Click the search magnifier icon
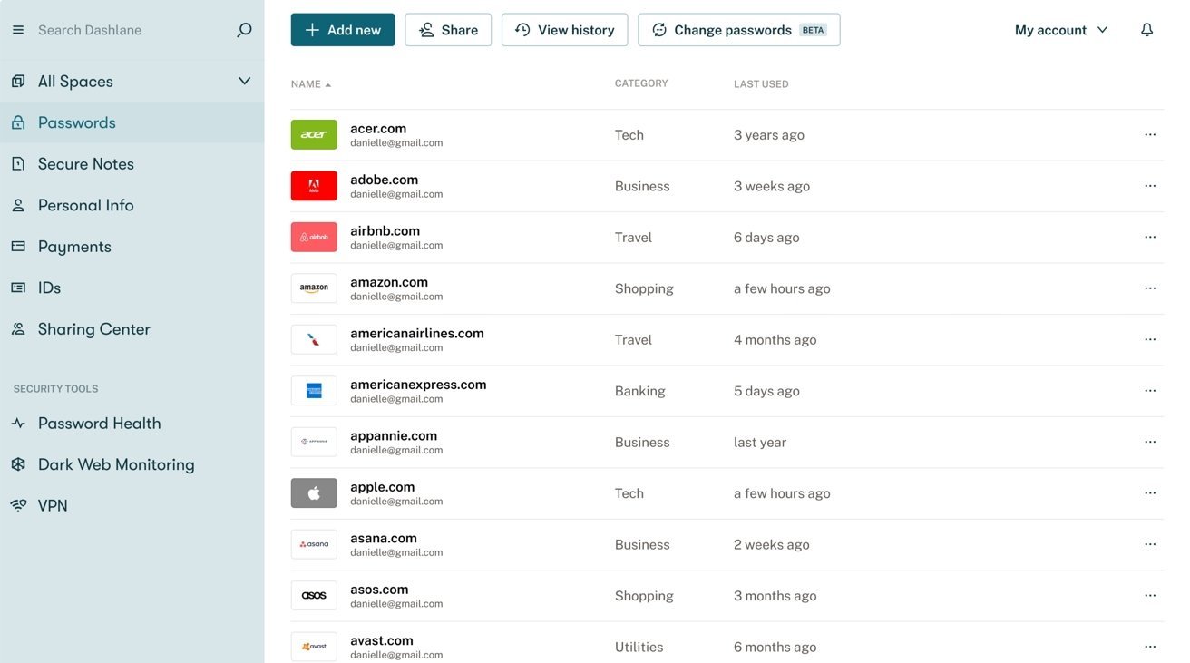Image resolution: width=1190 pixels, height=663 pixels. [244, 30]
